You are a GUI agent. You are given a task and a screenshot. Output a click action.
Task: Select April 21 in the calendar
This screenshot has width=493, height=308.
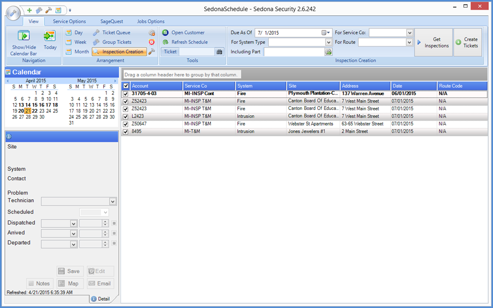click(x=28, y=111)
